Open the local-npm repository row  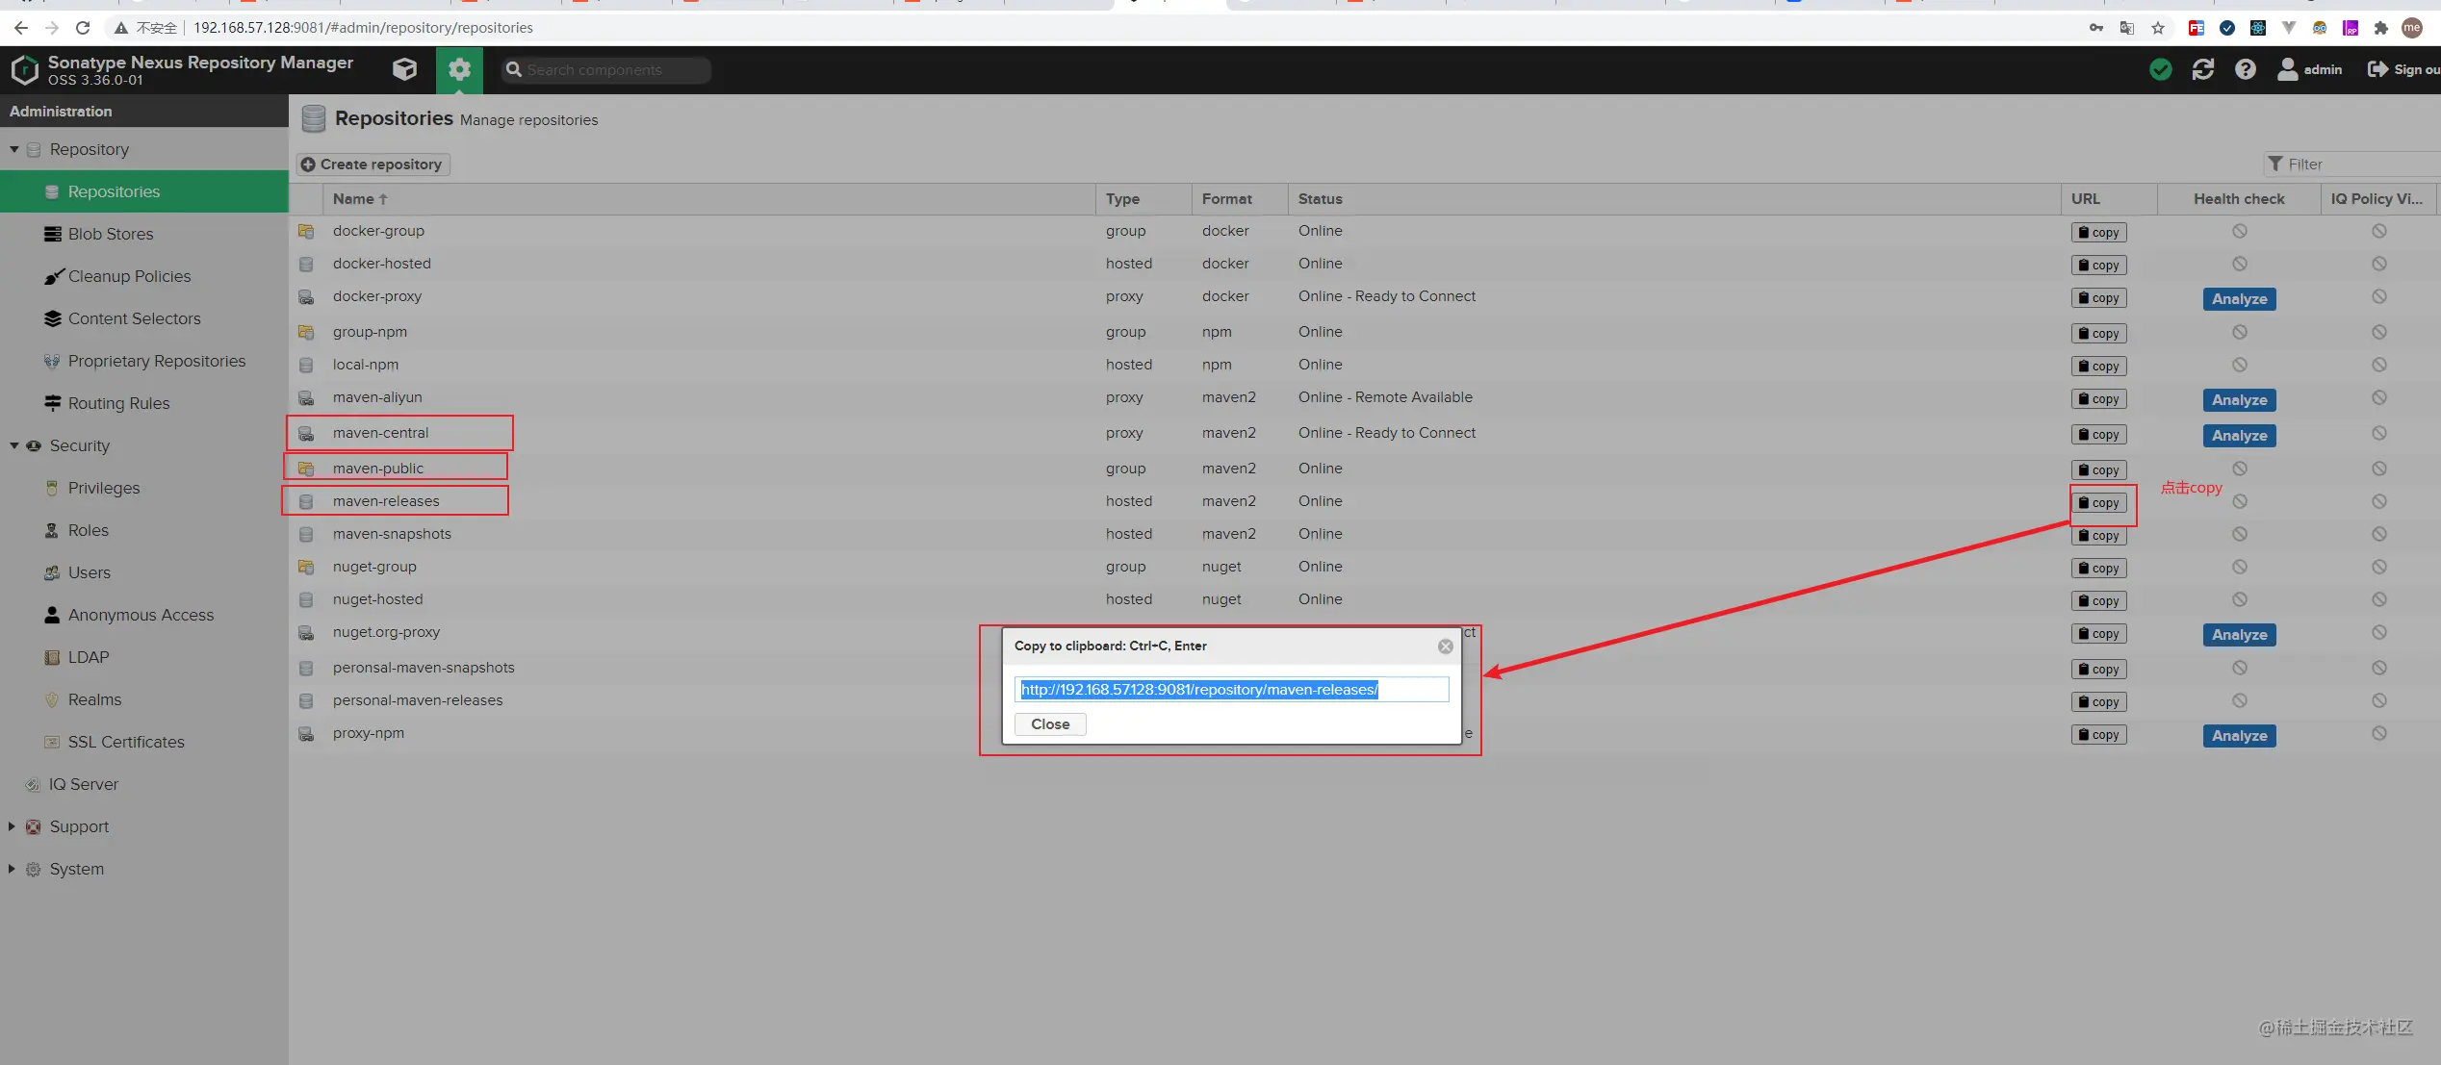pos(1365,365)
